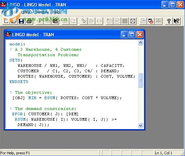Open the File menu

[4, 12]
